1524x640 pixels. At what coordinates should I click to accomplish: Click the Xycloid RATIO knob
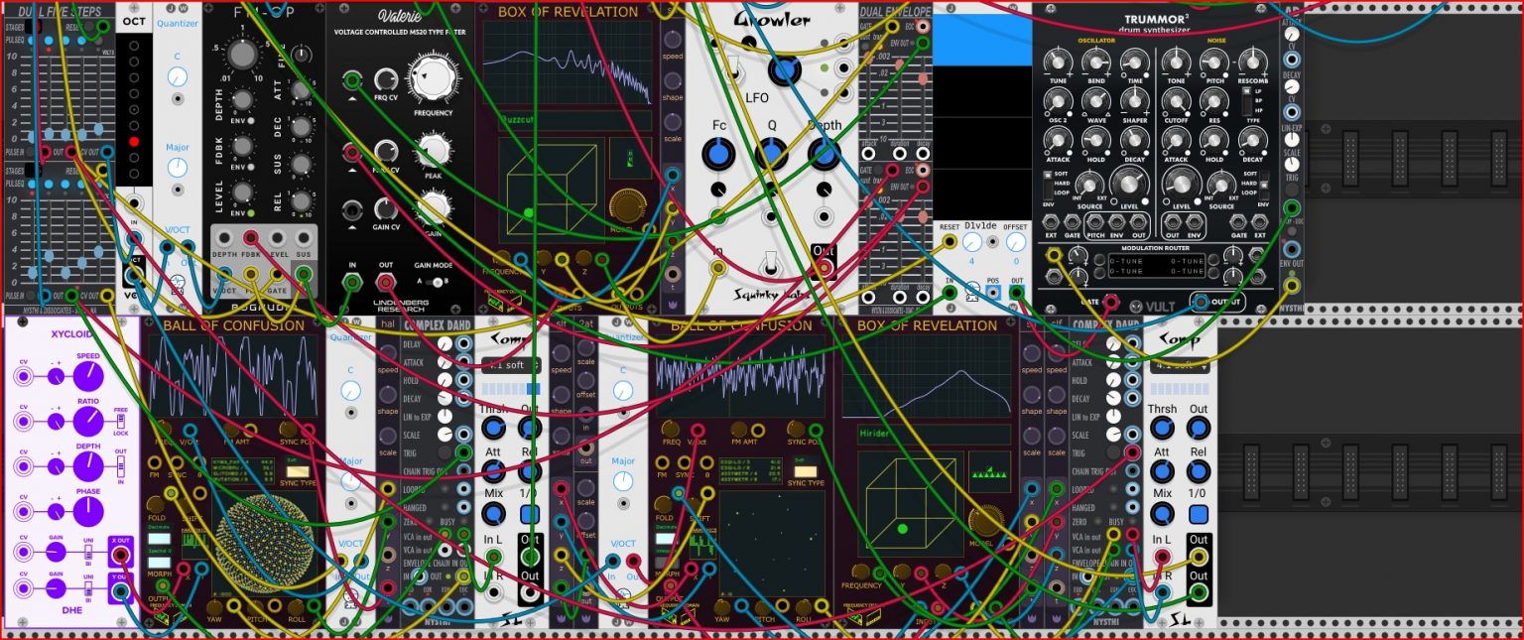pos(87,420)
